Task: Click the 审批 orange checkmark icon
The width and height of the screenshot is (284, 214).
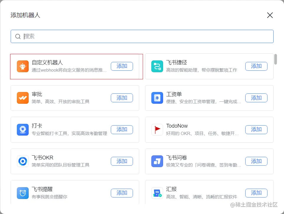Action: 23,98
